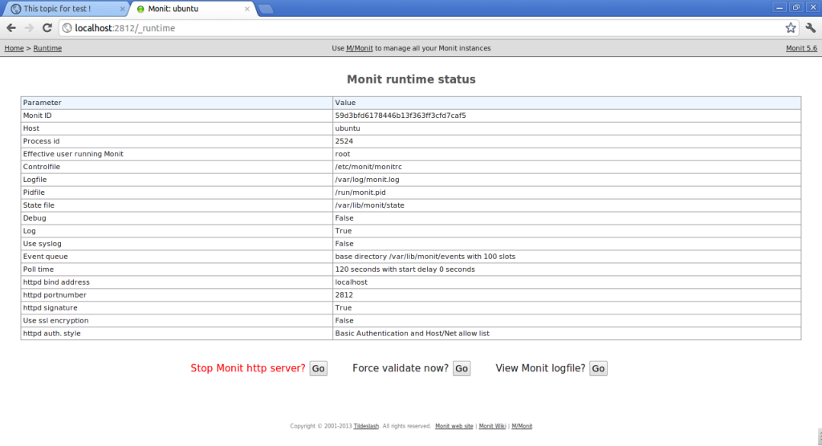Restore the browser window size
822x446 pixels.
796,7
